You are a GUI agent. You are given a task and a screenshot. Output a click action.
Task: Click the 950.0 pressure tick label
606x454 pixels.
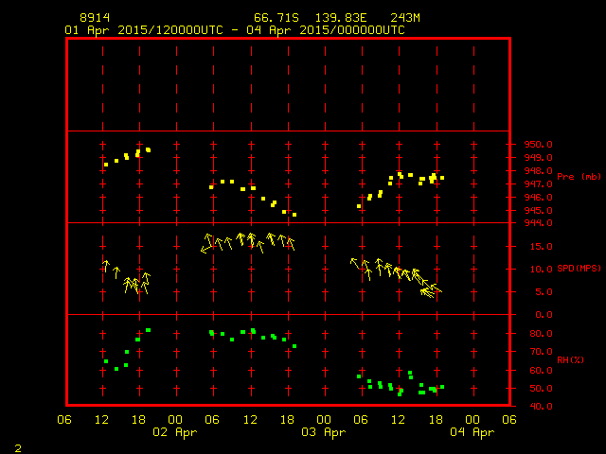tap(539, 145)
